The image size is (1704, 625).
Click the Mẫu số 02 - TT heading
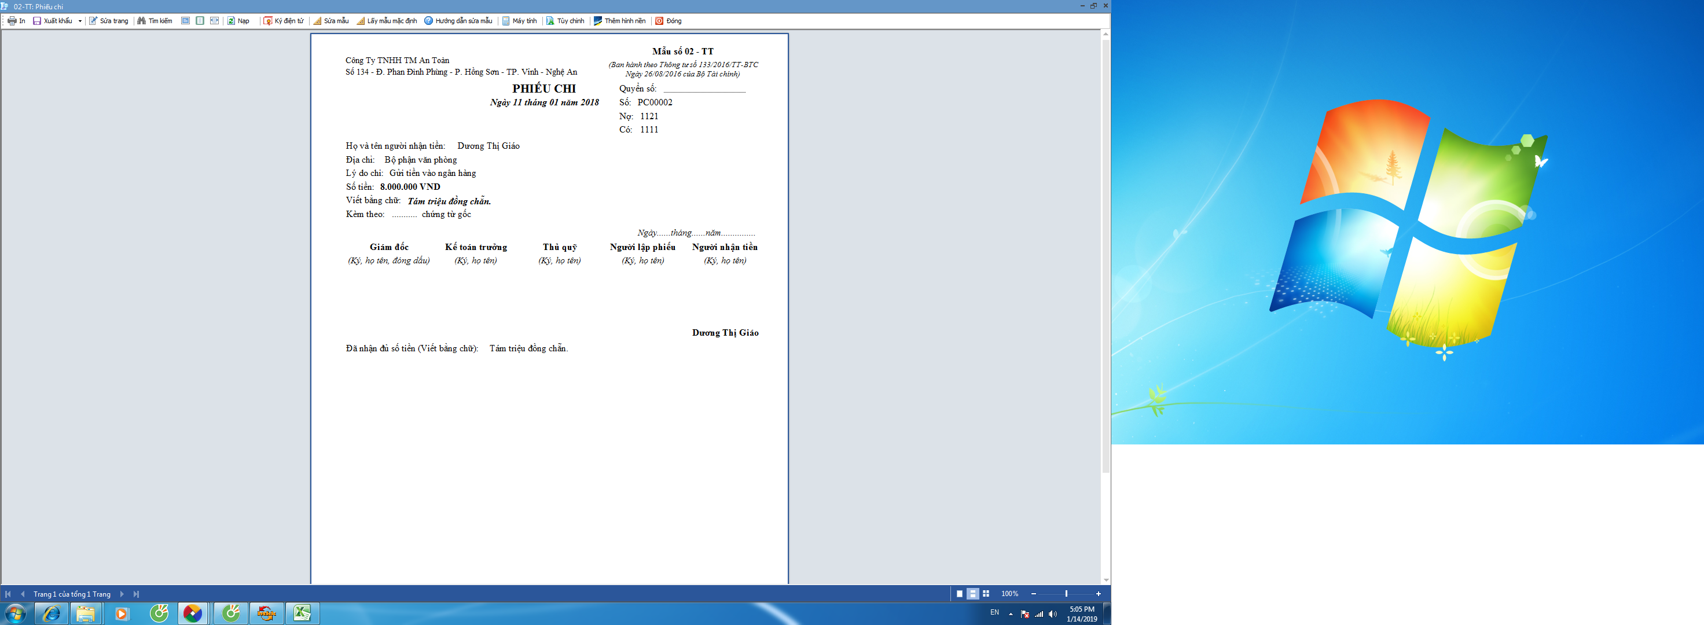tap(682, 52)
